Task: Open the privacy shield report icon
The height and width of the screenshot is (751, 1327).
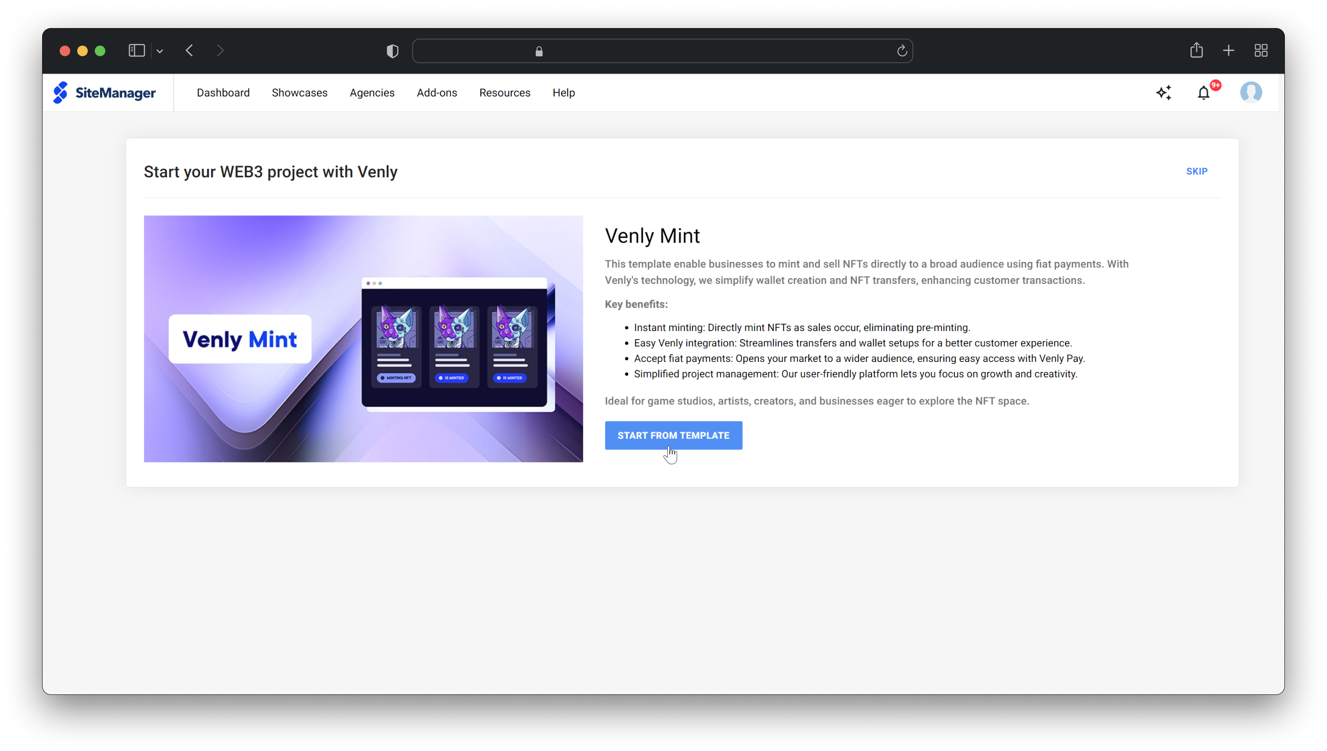Action: [392, 51]
